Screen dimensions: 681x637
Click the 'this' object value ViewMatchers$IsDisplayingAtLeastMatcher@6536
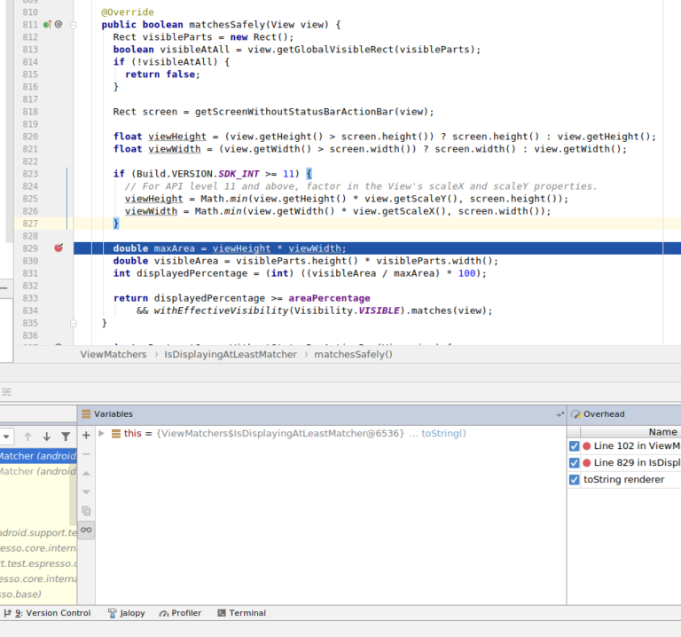click(280, 433)
